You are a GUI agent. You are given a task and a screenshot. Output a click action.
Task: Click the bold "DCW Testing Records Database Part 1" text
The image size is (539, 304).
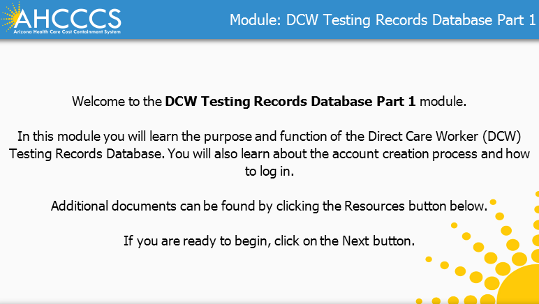(x=290, y=101)
